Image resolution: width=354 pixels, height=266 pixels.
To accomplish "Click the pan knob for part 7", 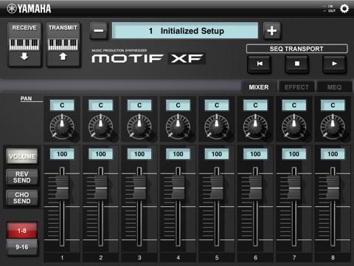I will (294, 127).
